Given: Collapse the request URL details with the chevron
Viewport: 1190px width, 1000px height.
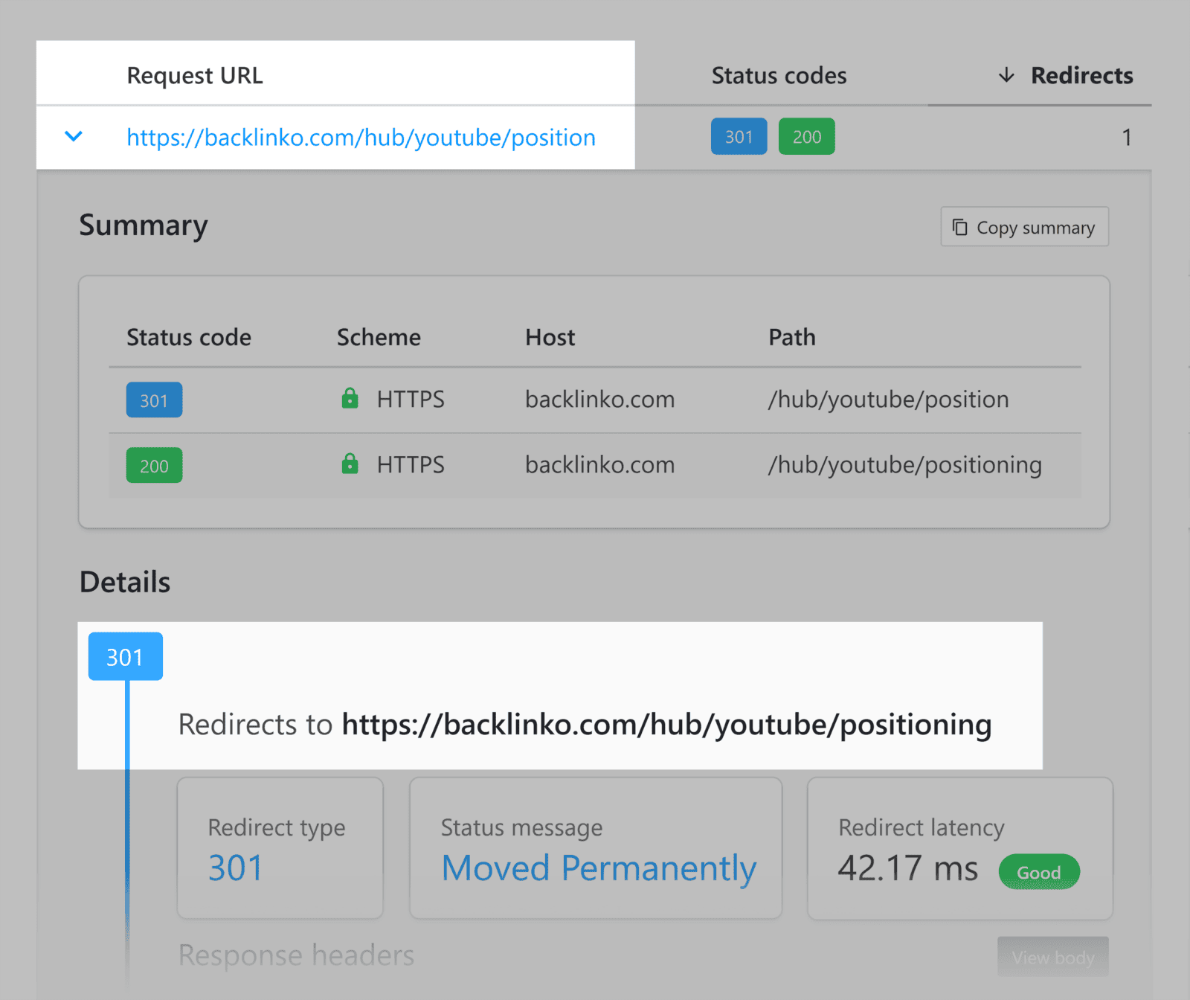Looking at the screenshot, I should (x=73, y=137).
